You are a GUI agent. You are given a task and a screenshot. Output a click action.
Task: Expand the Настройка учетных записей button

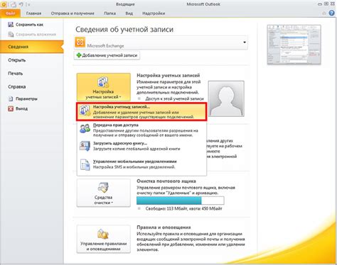point(103,87)
